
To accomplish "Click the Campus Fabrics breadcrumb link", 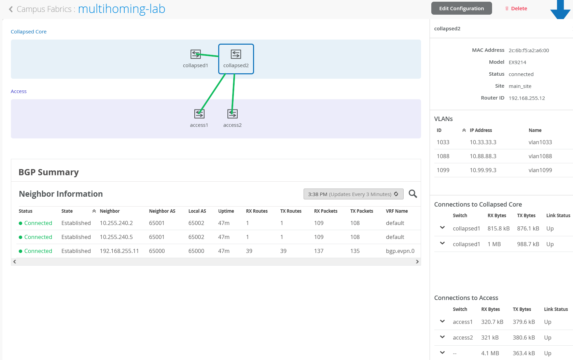I will [x=44, y=9].
